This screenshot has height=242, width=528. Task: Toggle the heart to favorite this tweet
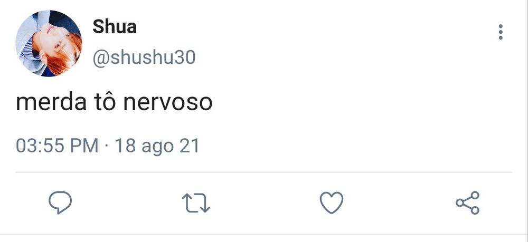332,202
